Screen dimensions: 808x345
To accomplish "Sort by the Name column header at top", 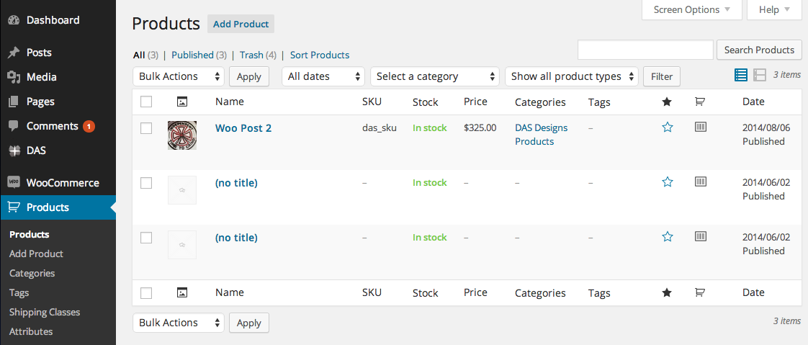I will pos(229,102).
